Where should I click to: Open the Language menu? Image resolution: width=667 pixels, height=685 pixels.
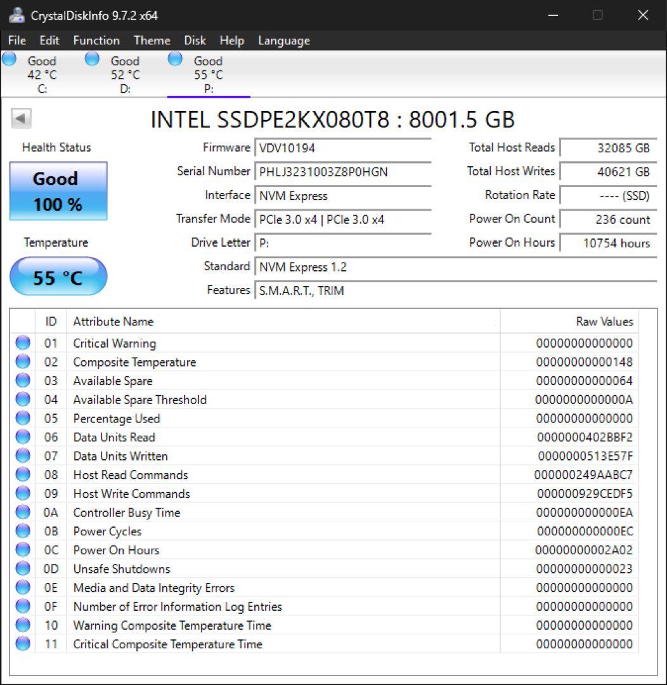coord(283,40)
